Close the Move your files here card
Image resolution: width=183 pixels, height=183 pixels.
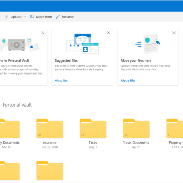pos(174,33)
